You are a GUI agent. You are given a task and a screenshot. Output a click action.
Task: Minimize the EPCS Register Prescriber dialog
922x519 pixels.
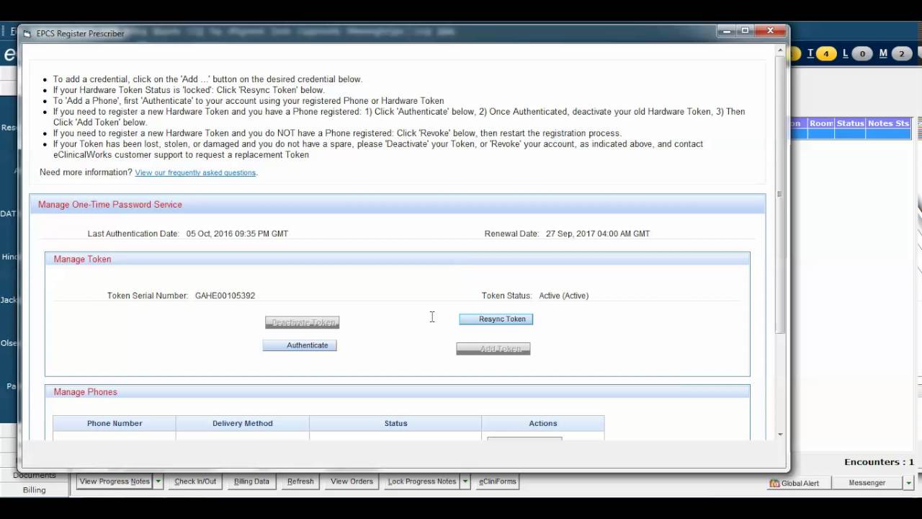727,30
